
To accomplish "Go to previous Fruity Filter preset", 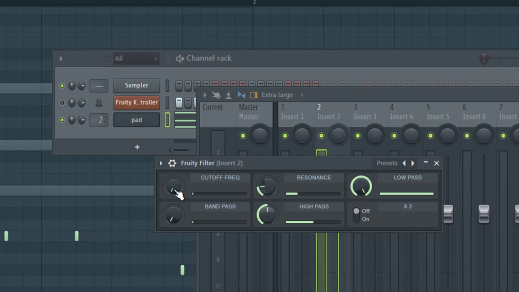I will [404, 163].
